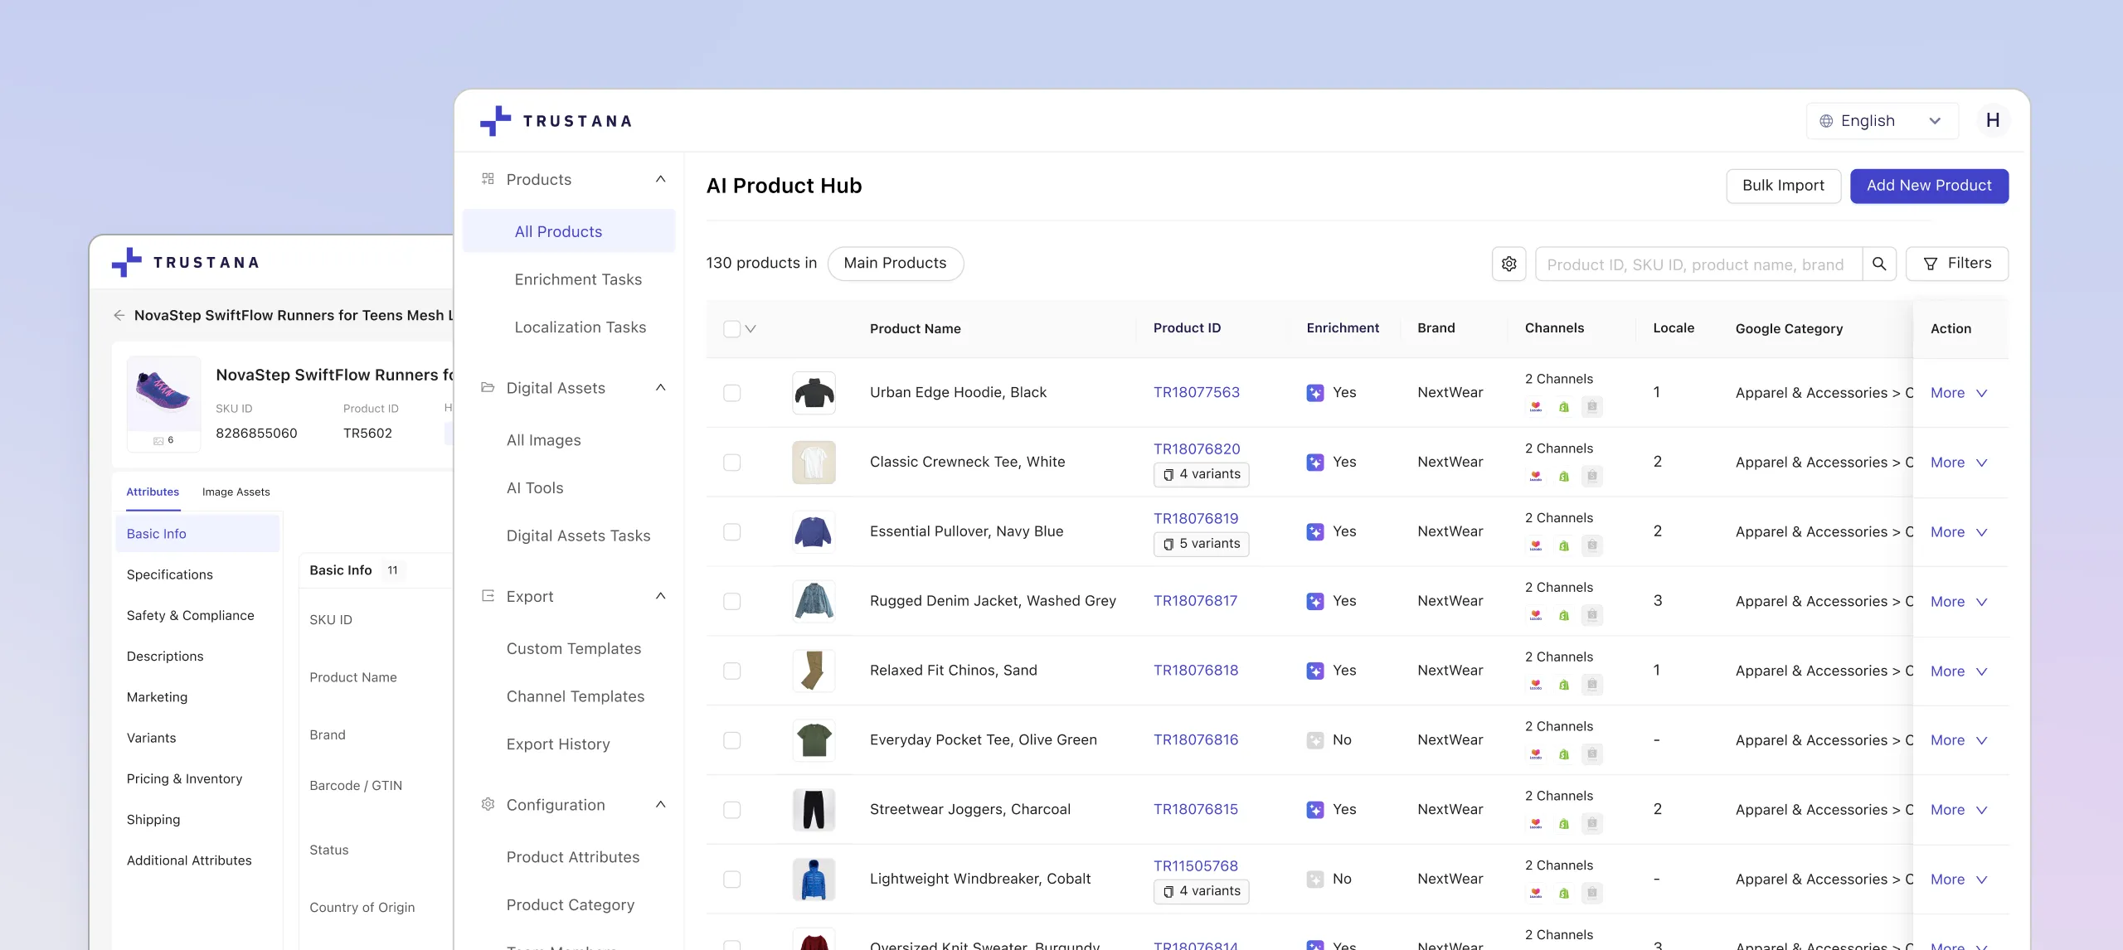Click enrichment sparkle icon for Urban Edge Hoodie

(1315, 393)
